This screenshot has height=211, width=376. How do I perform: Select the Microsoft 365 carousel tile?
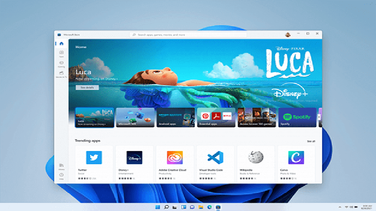(135, 118)
